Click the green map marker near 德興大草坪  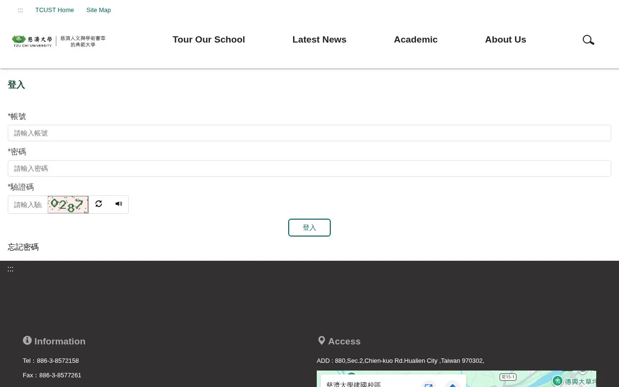tap(558, 381)
